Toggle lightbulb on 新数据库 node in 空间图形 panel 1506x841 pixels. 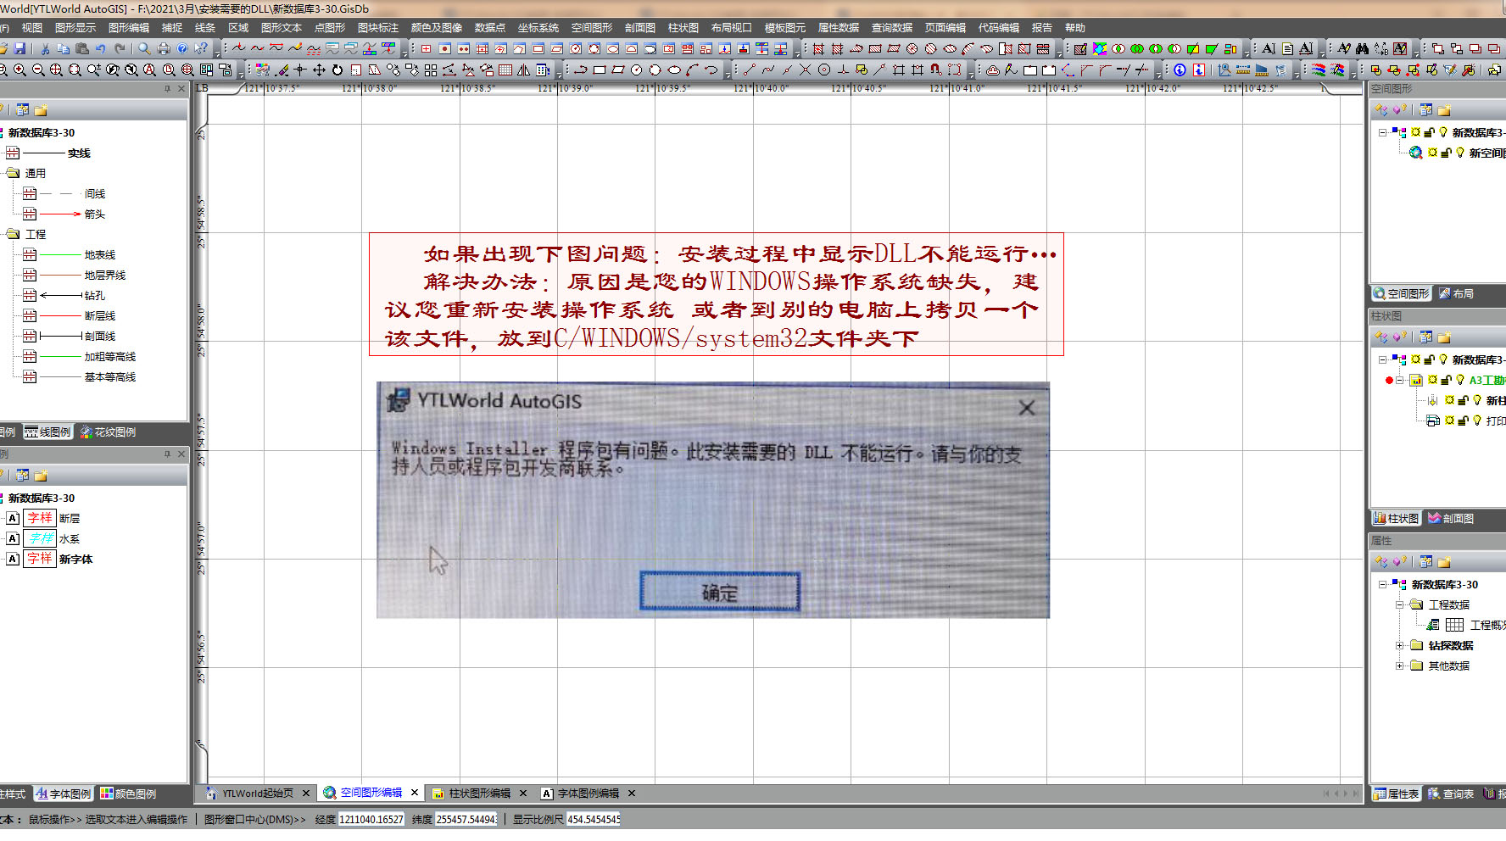(x=1443, y=132)
